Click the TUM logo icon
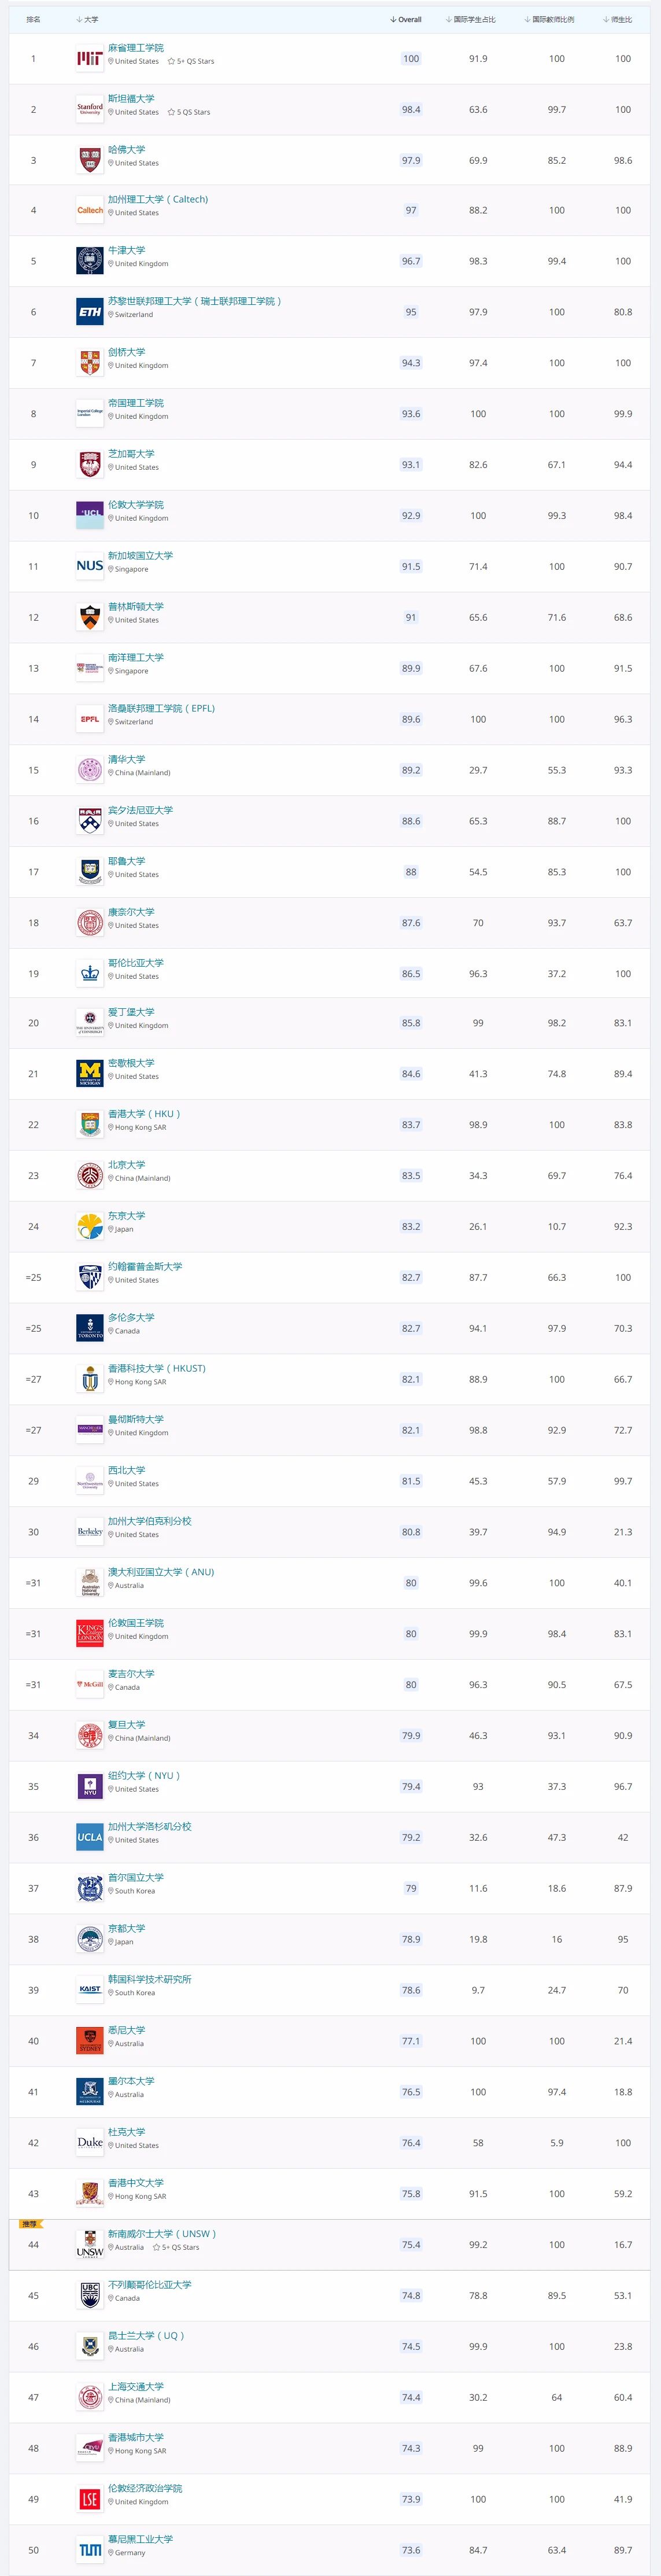The height and width of the screenshot is (2576, 661). point(90,2550)
